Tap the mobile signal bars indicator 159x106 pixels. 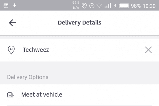point(108,6)
